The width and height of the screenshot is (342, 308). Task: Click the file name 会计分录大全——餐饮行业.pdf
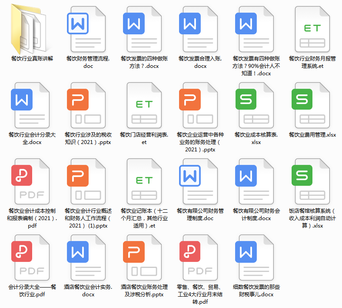tap(32, 291)
